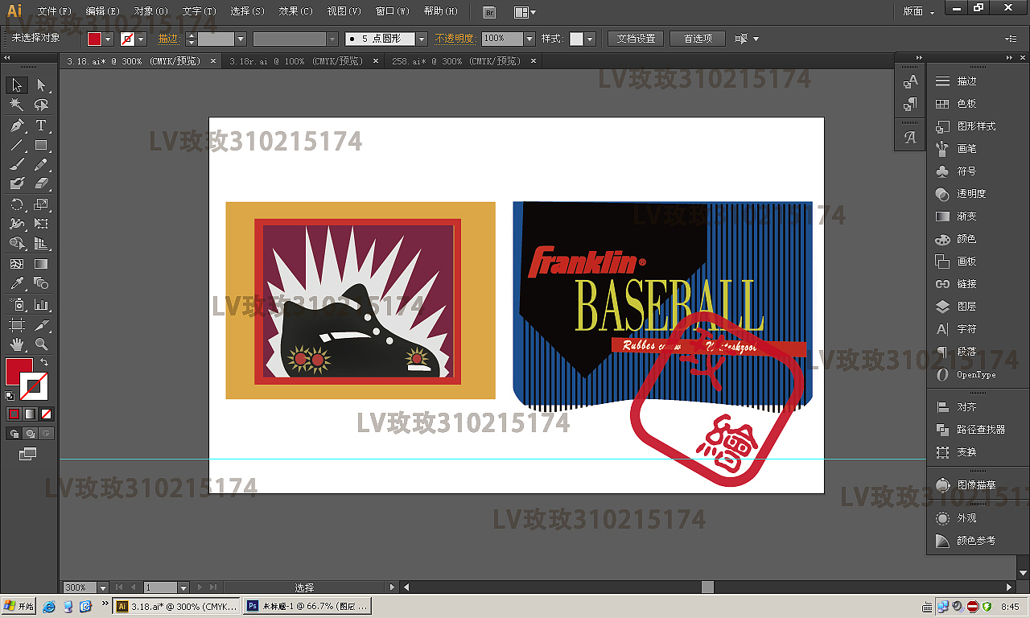
Task: Select the Mesh tool
Action: tap(17, 263)
